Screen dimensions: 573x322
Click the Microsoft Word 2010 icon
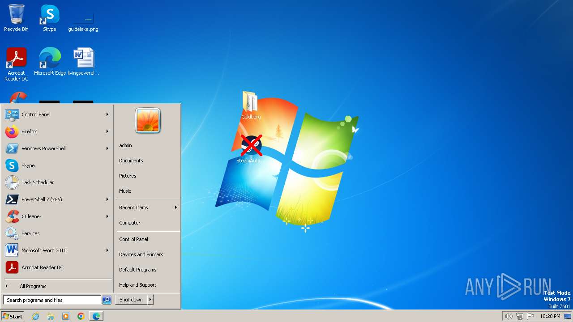pos(12,250)
